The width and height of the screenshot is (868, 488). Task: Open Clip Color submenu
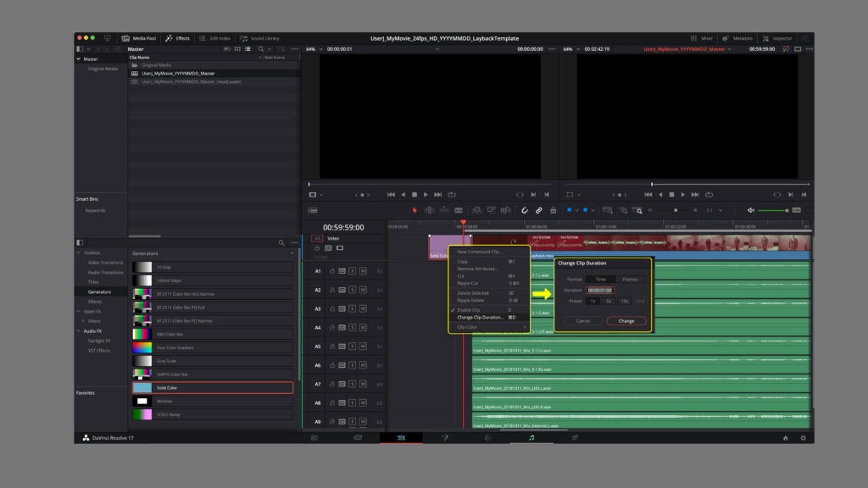pos(489,328)
